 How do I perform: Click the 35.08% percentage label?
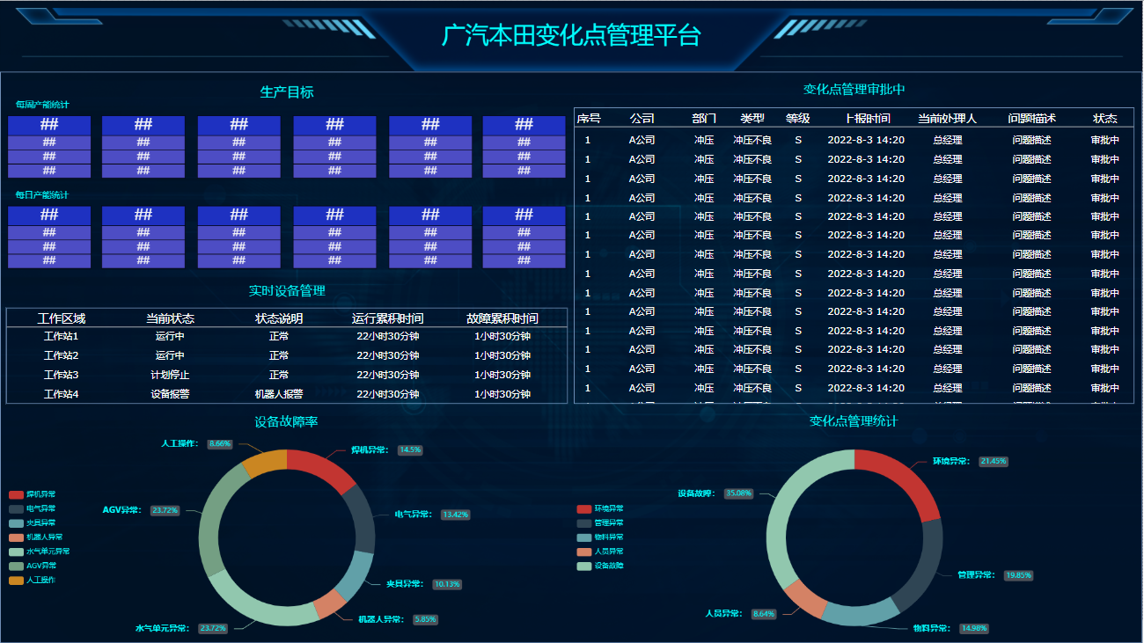(739, 493)
